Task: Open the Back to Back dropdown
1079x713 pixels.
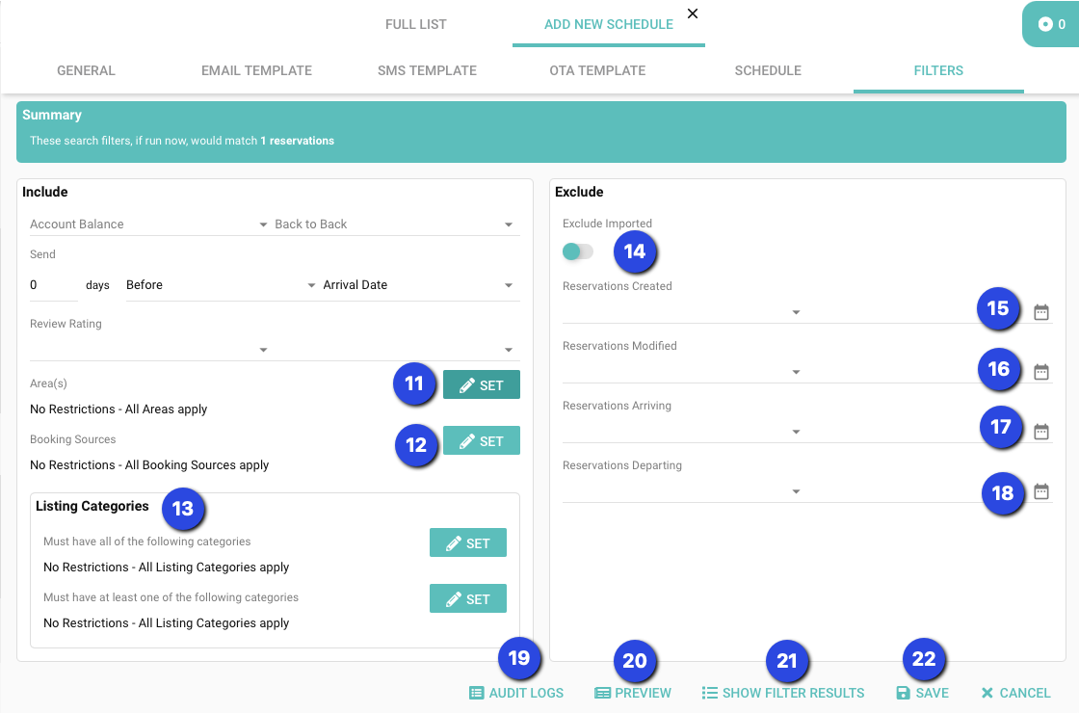Action: [x=394, y=224]
